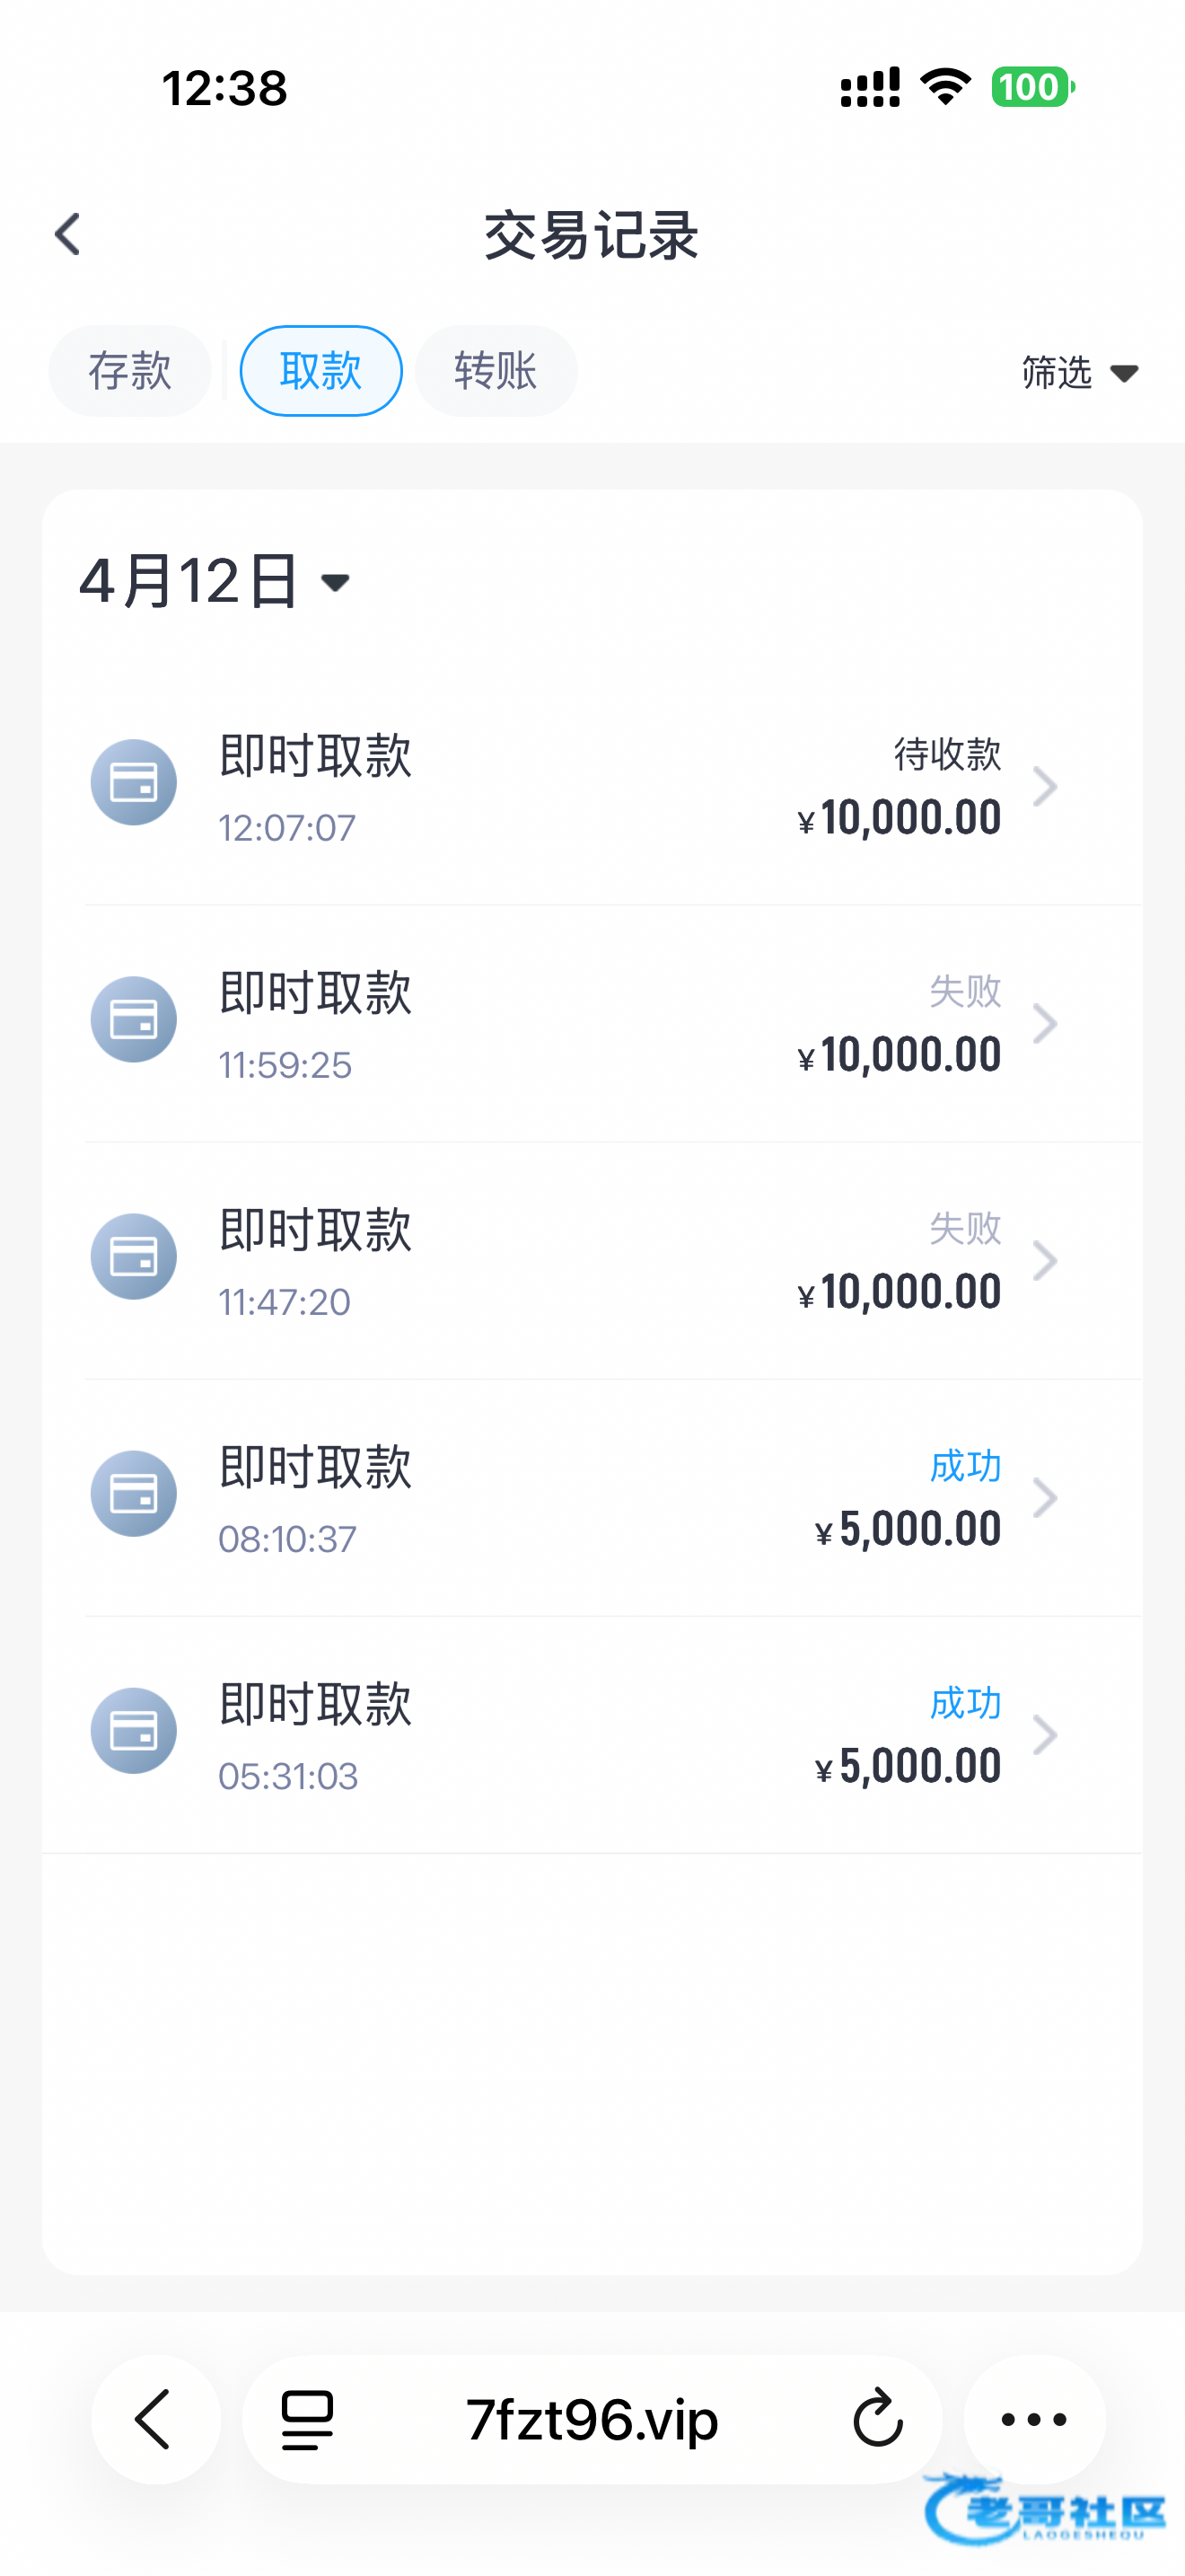The image size is (1185, 2576).
Task: Click the browser back navigation button
Action: (x=155, y=2420)
